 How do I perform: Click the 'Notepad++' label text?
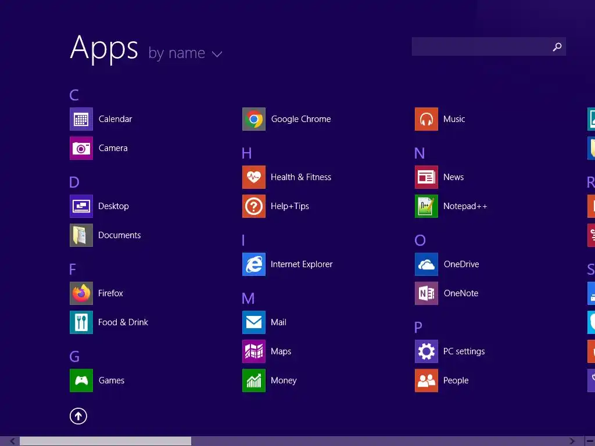tap(465, 206)
